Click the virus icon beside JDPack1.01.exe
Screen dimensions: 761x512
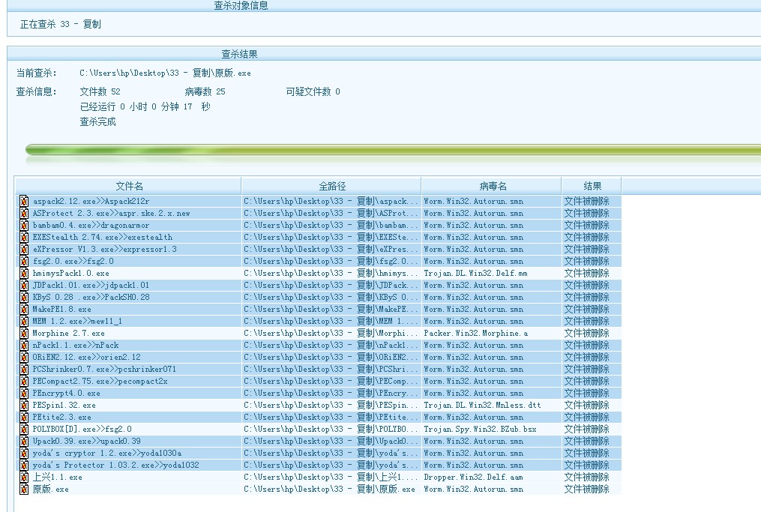point(24,285)
